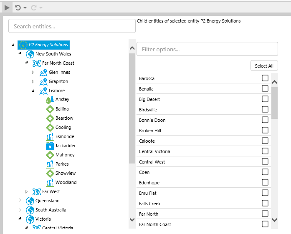Select Woodland in the entity tree

click(x=66, y=183)
